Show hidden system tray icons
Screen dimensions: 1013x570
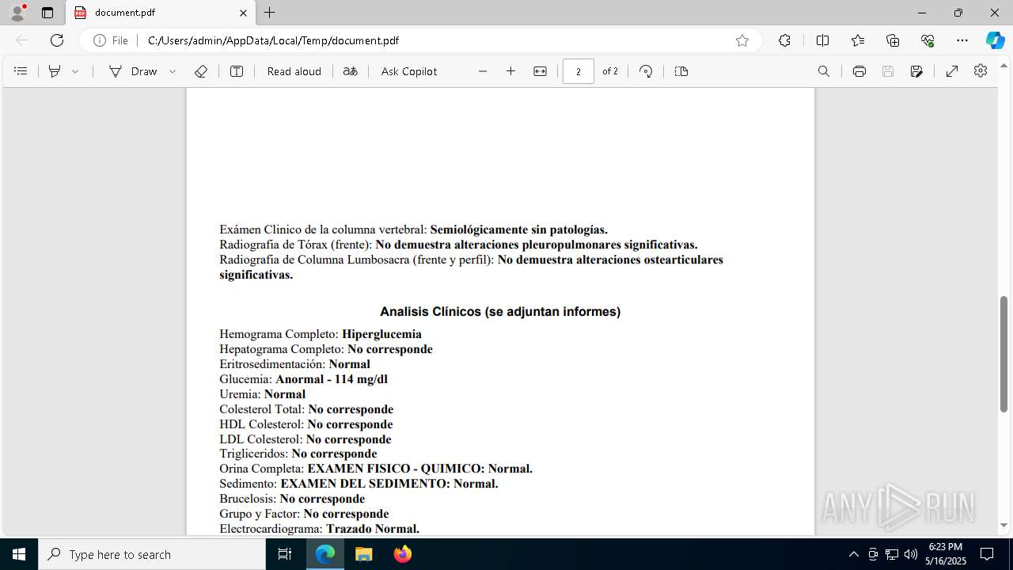pyautogui.click(x=853, y=554)
